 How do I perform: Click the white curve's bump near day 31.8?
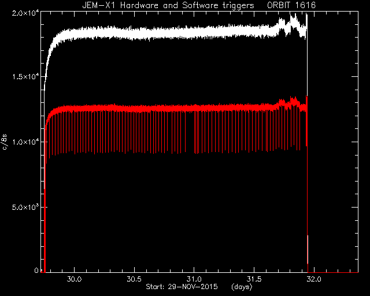click(x=294, y=23)
